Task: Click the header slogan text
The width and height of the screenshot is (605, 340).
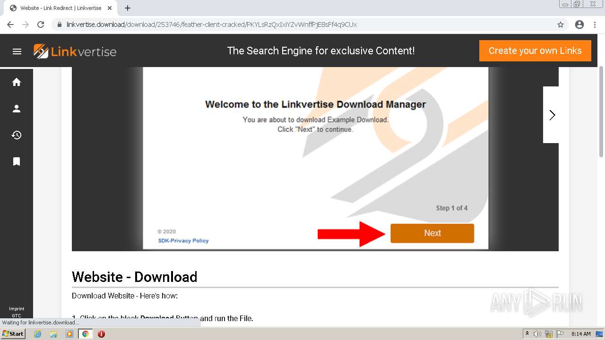Action: point(321,51)
